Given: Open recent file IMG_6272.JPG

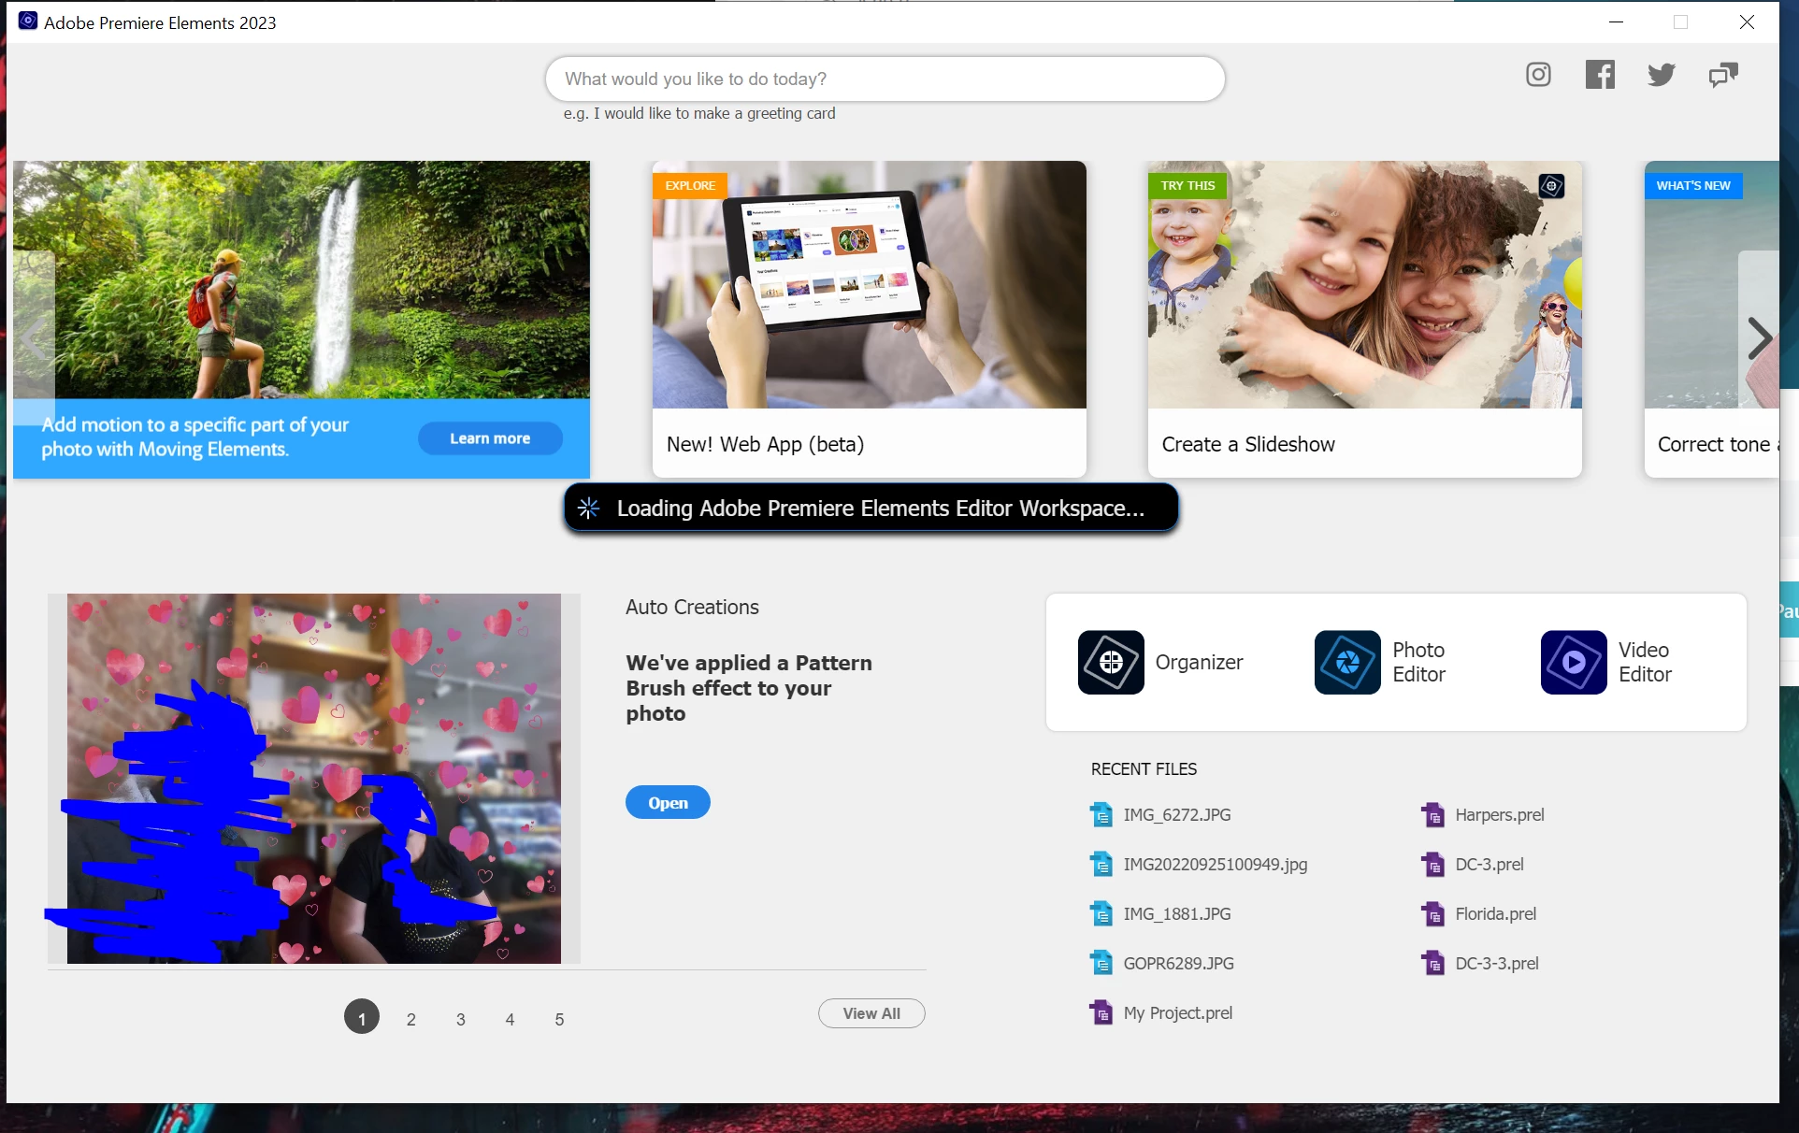Looking at the screenshot, I should click(x=1176, y=815).
